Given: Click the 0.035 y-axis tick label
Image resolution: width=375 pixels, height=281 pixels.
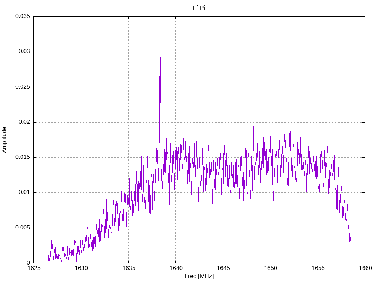Looking at the screenshot, I should [x=22, y=16].
